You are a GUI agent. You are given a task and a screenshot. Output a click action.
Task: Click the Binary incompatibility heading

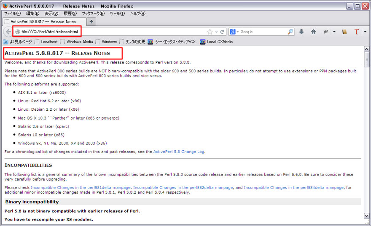(x=32, y=202)
